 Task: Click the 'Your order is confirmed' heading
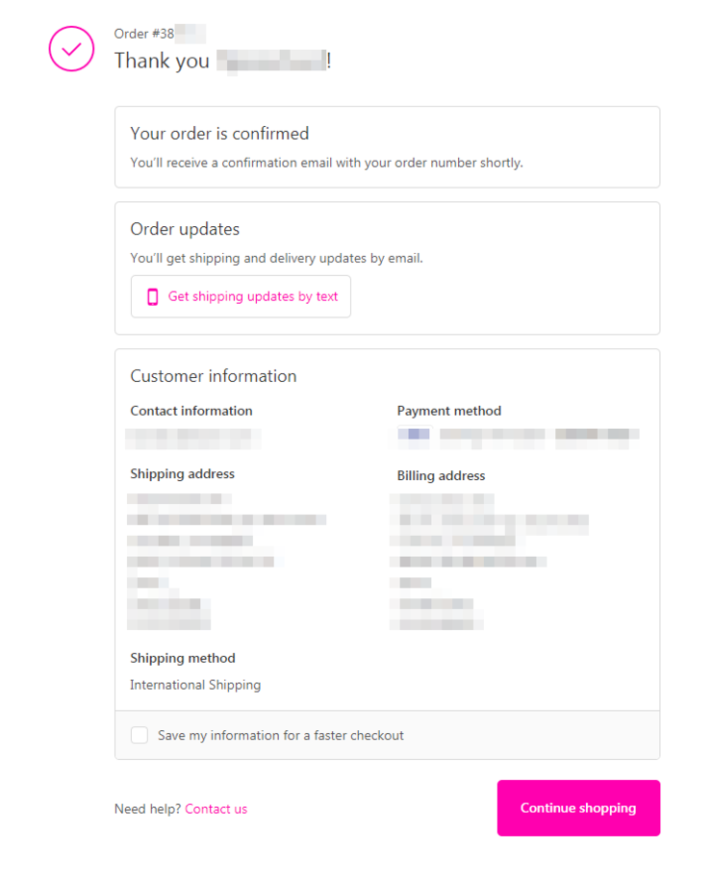pos(219,134)
